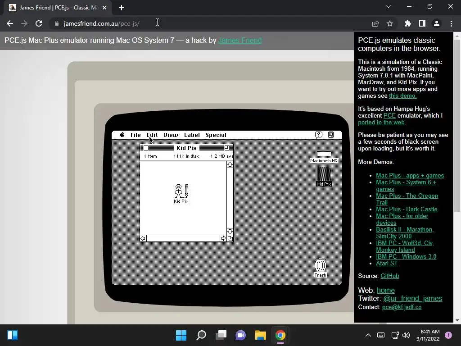Viewport: 461px width, 346px height.
Task: Open Task View in the taskbar
Action: pos(221,335)
